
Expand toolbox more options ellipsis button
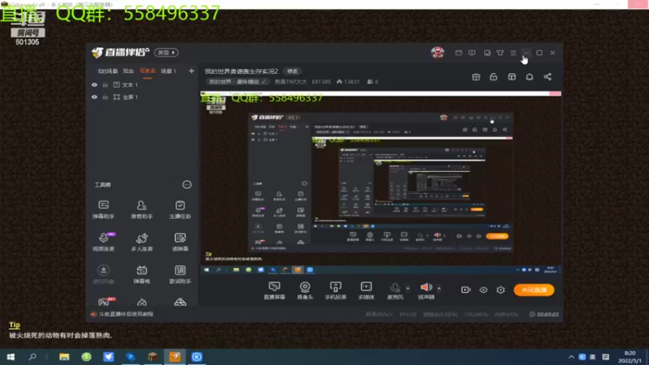(x=187, y=185)
